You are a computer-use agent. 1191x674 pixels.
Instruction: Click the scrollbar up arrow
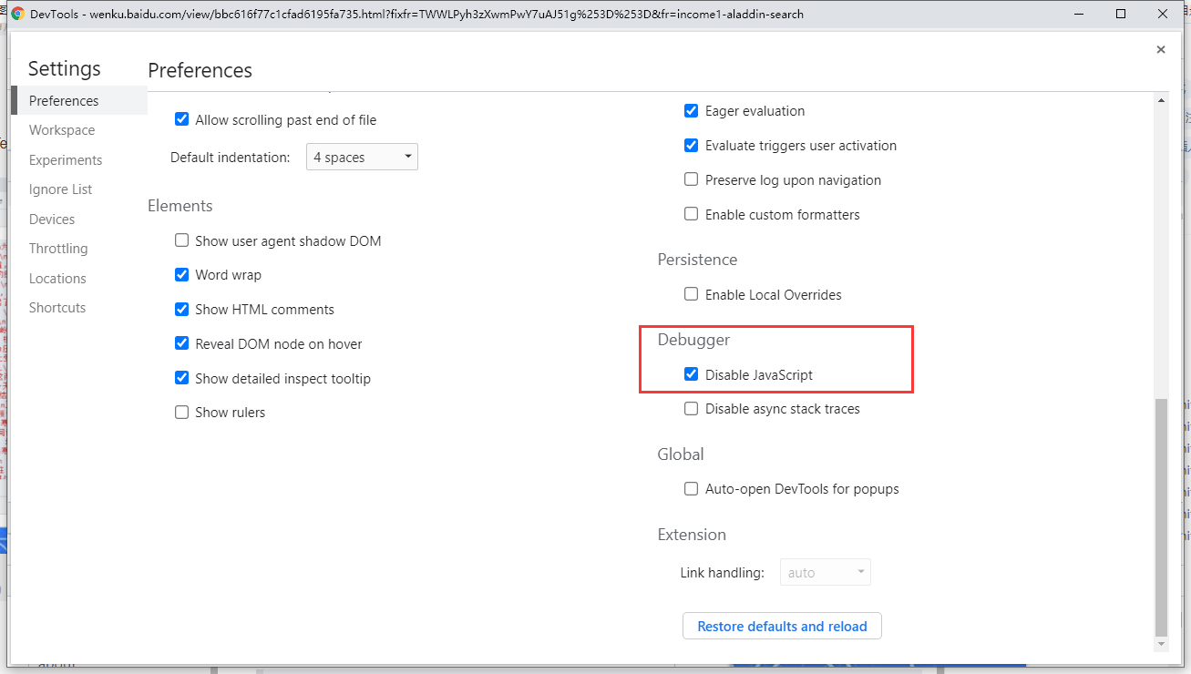click(1161, 99)
